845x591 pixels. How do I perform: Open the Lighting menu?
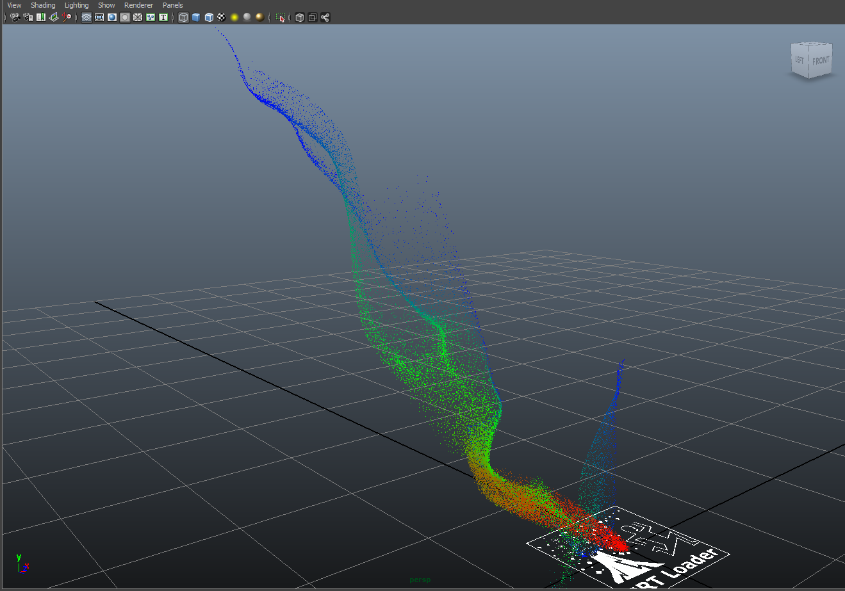tap(77, 5)
